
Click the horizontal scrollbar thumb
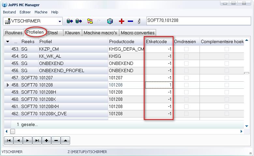click(x=13, y=131)
